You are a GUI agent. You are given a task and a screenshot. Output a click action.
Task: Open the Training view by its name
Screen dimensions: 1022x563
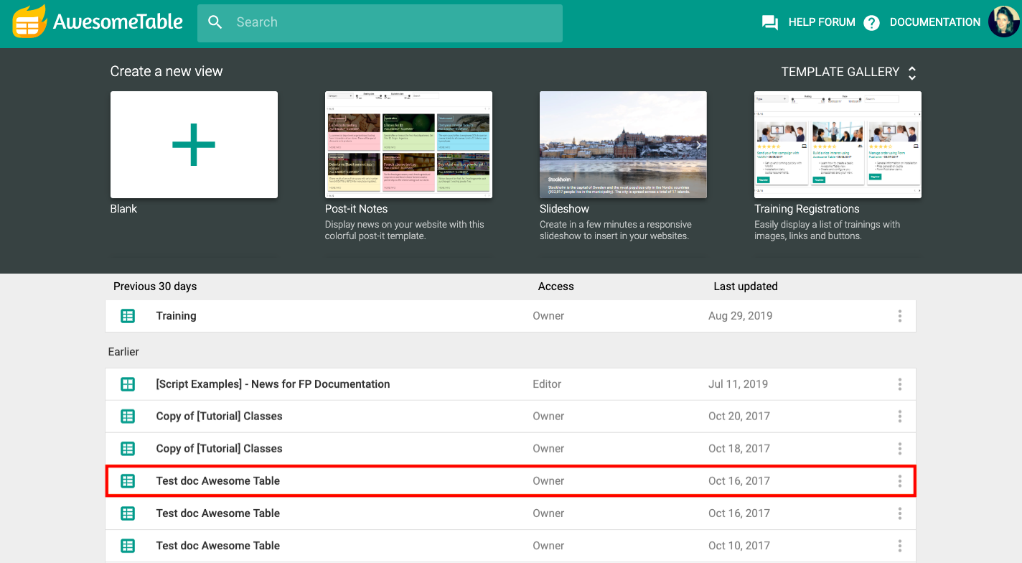coord(176,316)
